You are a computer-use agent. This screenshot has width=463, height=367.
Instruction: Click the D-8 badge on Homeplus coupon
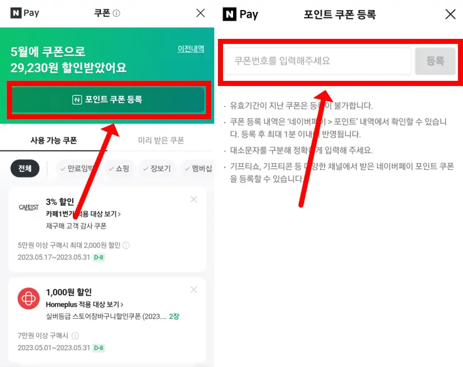tap(99, 348)
